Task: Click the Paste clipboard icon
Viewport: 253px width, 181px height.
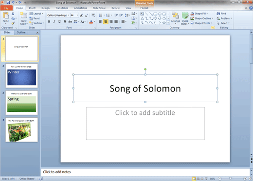Action: tap(6, 18)
